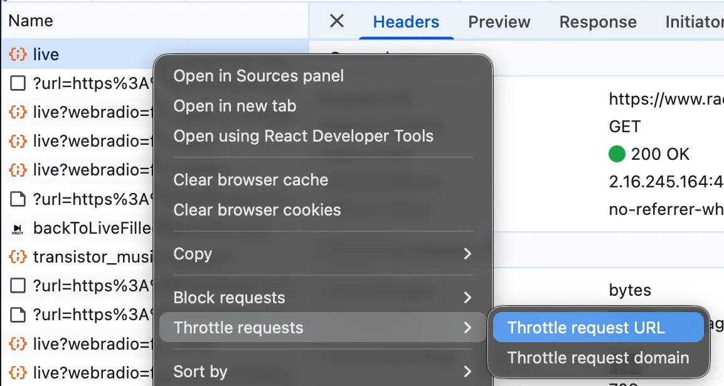Switch to the Headers tab

pos(406,22)
